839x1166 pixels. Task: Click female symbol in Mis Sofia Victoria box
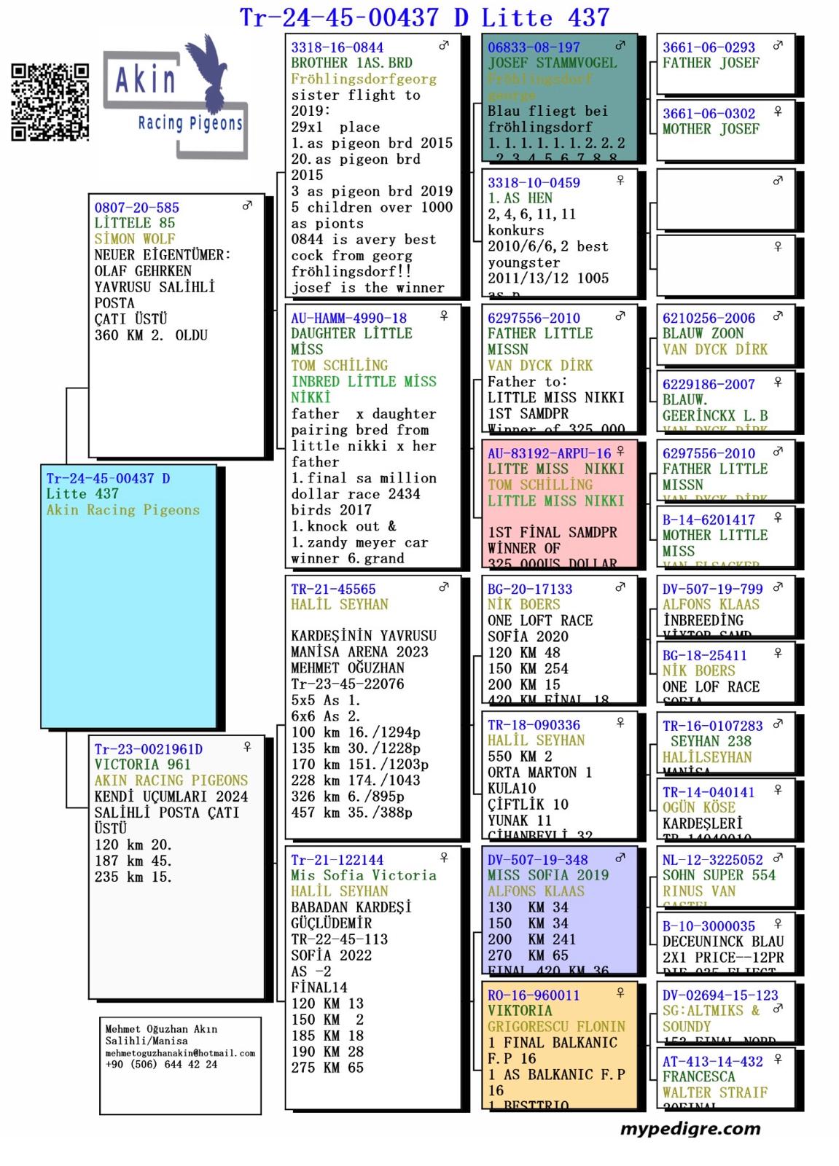tap(444, 858)
